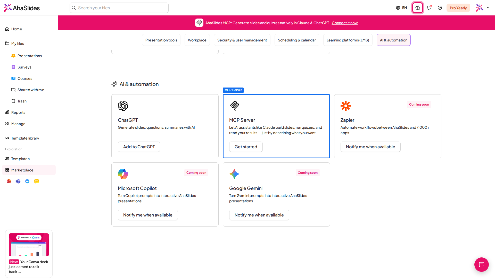495x278 pixels.
Task: Click Copilot Notify me when available
Action: (148, 215)
